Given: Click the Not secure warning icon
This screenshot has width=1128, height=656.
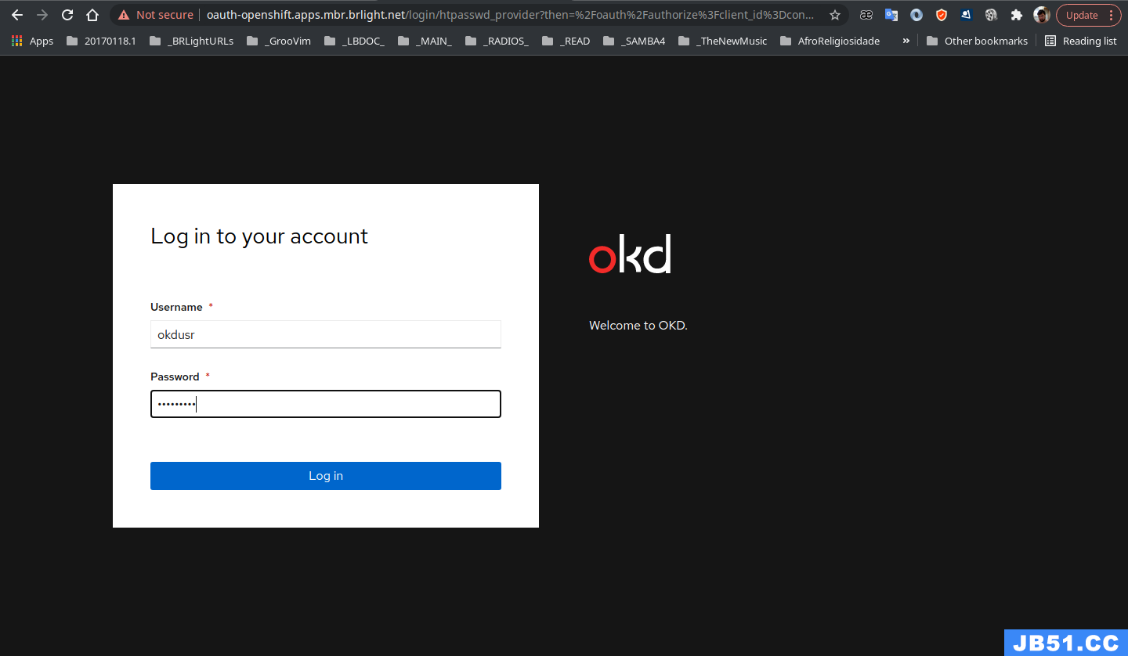Looking at the screenshot, I should tap(124, 15).
